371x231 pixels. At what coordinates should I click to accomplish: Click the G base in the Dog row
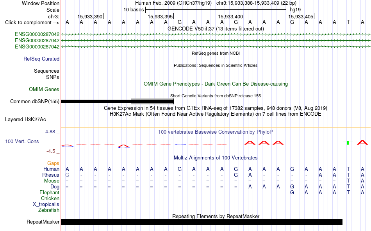(x=292, y=187)
